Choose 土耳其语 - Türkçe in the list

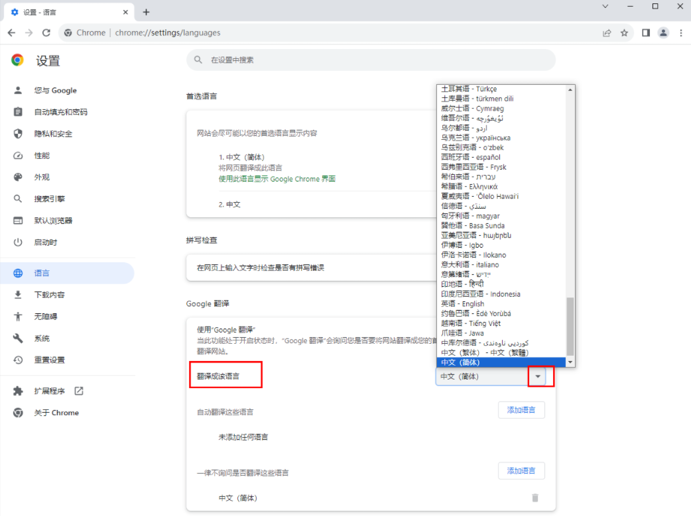(x=501, y=89)
